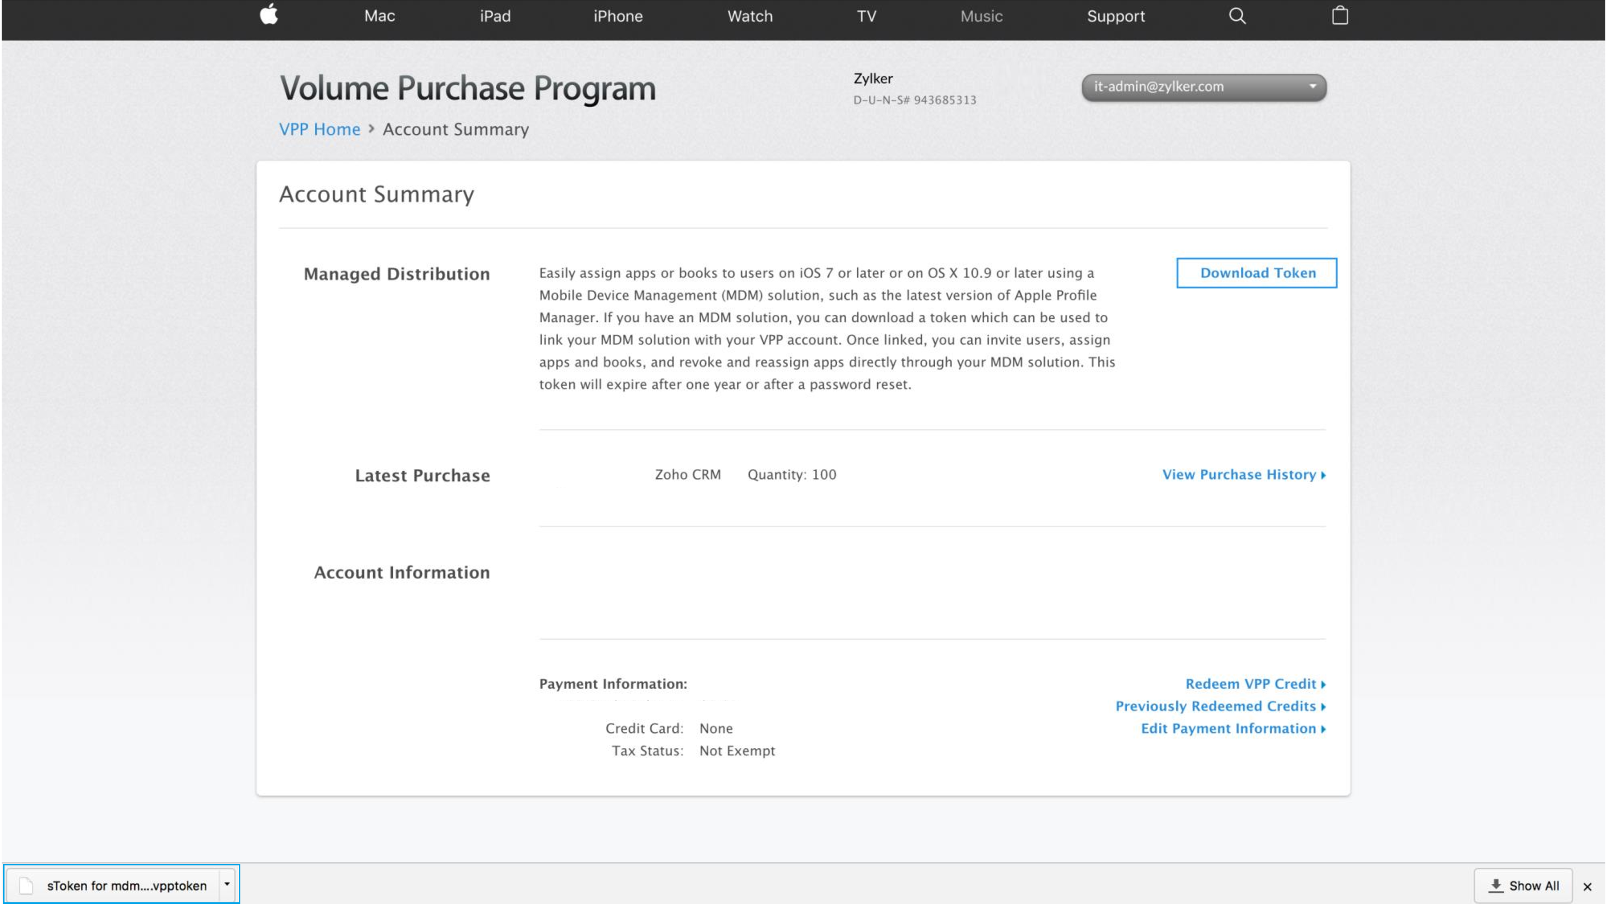Go to iPhone in navigation bar
The width and height of the screenshot is (1607, 904).
tap(618, 16)
